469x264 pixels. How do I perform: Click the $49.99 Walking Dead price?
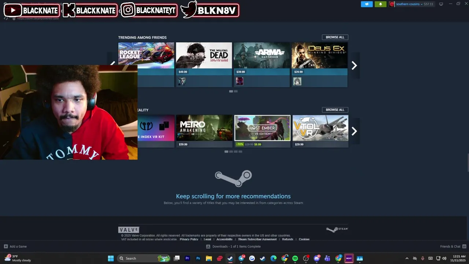click(x=183, y=72)
